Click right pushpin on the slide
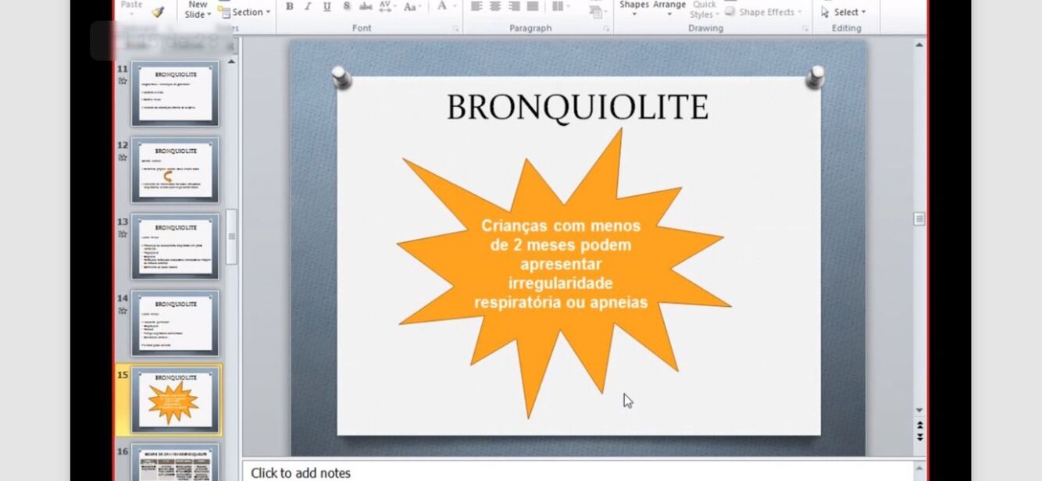Image resolution: width=1042 pixels, height=481 pixels. click(x=815, y=76)
